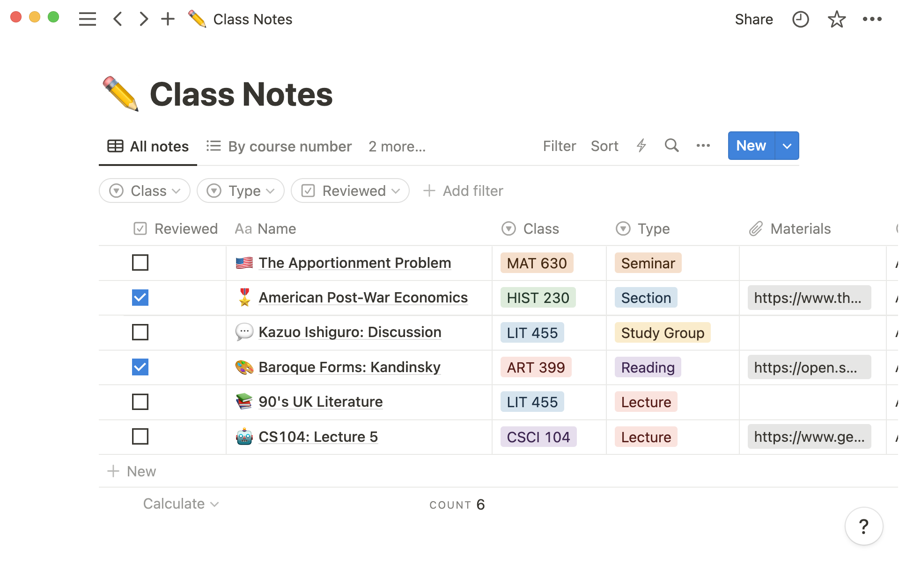Toggle the Reviewed checkbox for Kazuo Ishiguro Discussion
The image size is (899, 561).
[140, 332]
